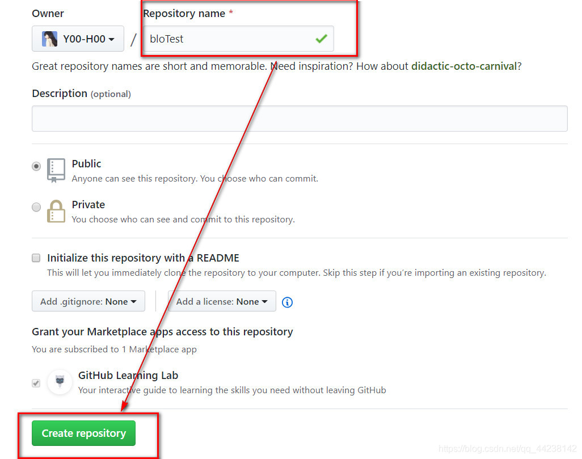Click the Private label text
Image resolution: width=582 pixels, height=459 pixels.
coord(88,205)
